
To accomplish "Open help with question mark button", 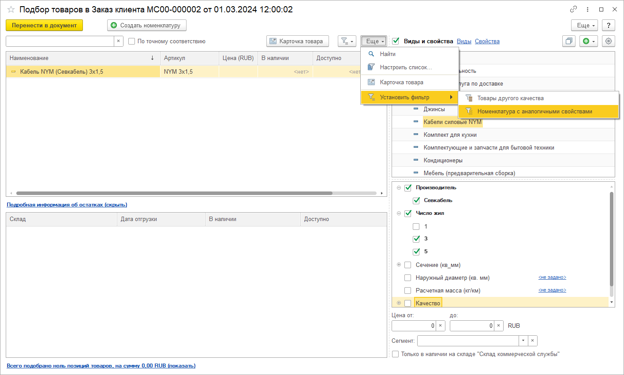I will (609, 25).
